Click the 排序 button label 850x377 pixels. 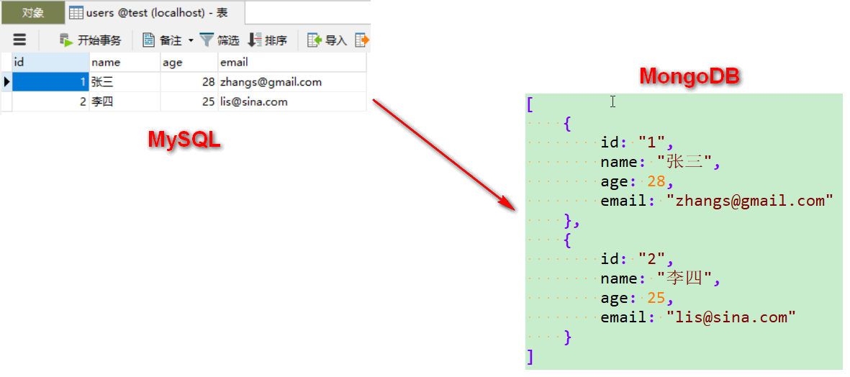[276, 40]
